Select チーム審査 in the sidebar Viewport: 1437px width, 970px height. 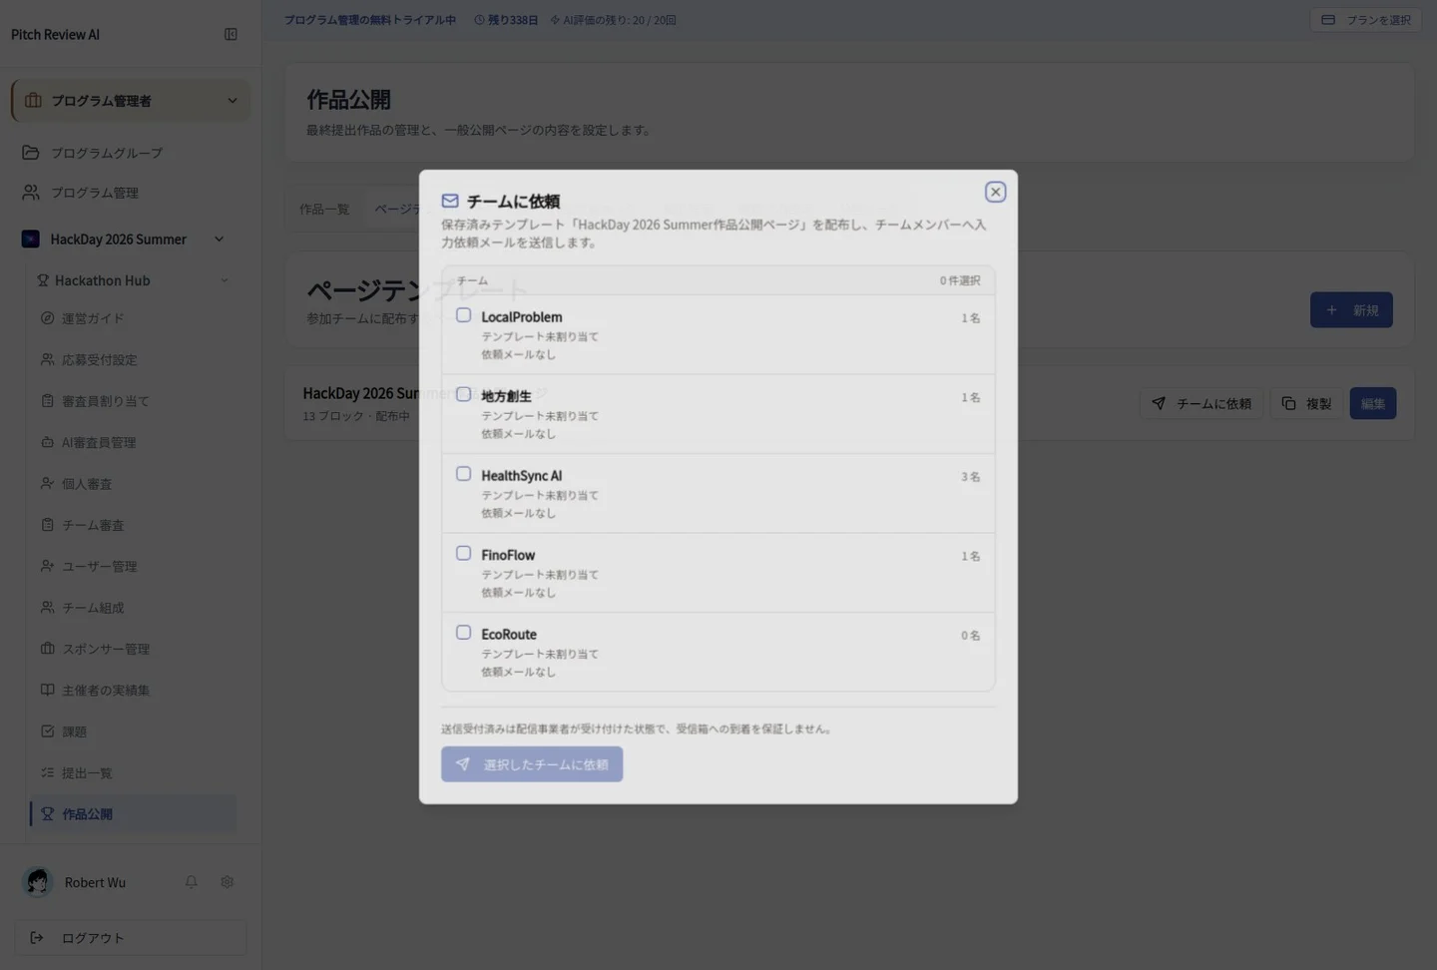pyautogui.click(x=134, y=525)
